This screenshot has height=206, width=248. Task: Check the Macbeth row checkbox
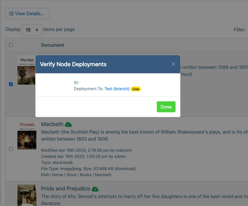(11, 149)
